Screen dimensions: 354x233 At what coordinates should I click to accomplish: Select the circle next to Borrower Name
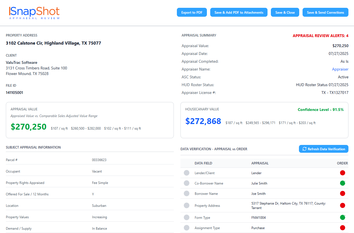pyautogui.click(x=186, y=193)
